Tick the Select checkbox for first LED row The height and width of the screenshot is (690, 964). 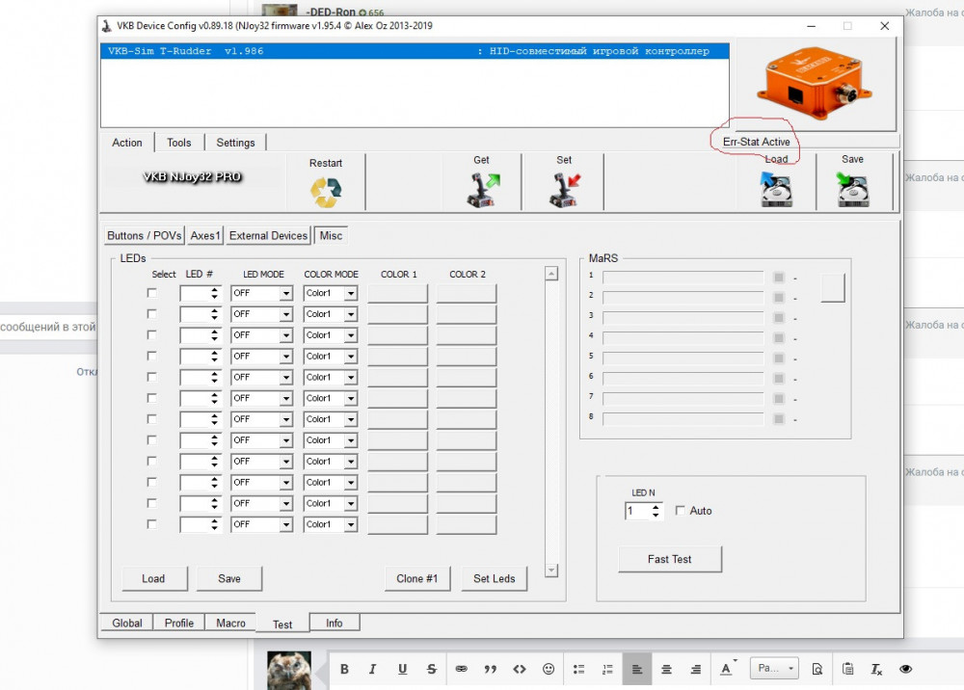[x=151, y=293]
